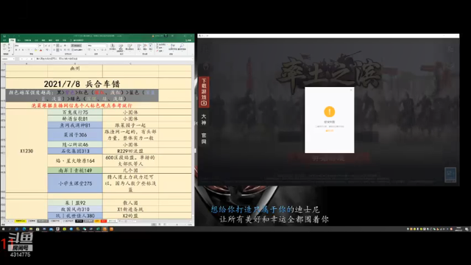Toggle Bold formatting in Excel ribbon

pyautogui.click(x=16, y=50)
